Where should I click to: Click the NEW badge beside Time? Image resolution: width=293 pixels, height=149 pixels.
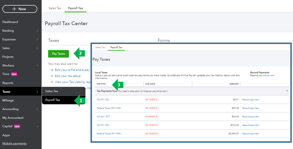point(14,74)
